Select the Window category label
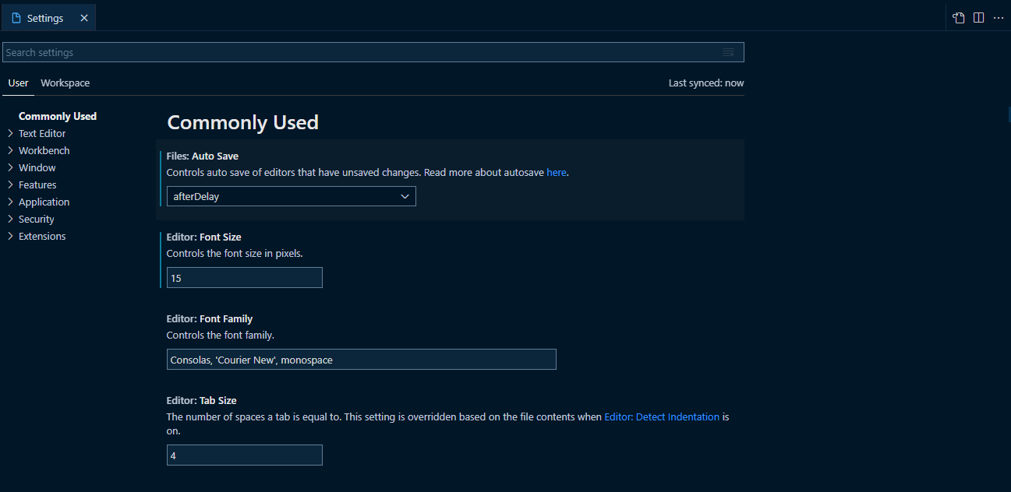The image size is (1011, 492). [x=37, y=167]
